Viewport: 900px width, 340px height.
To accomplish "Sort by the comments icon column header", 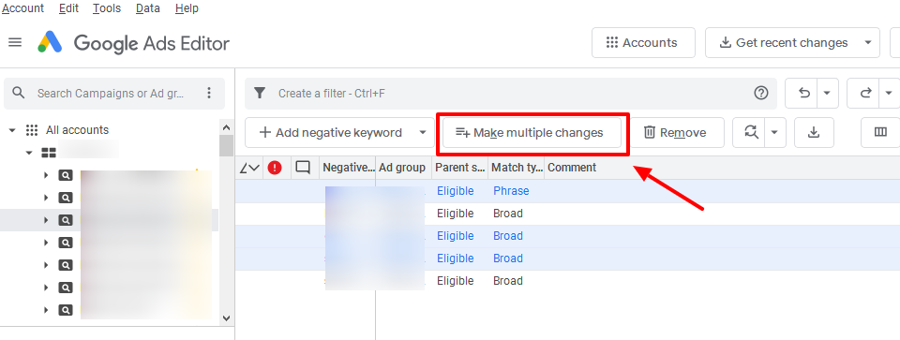I will click(303, 168).
